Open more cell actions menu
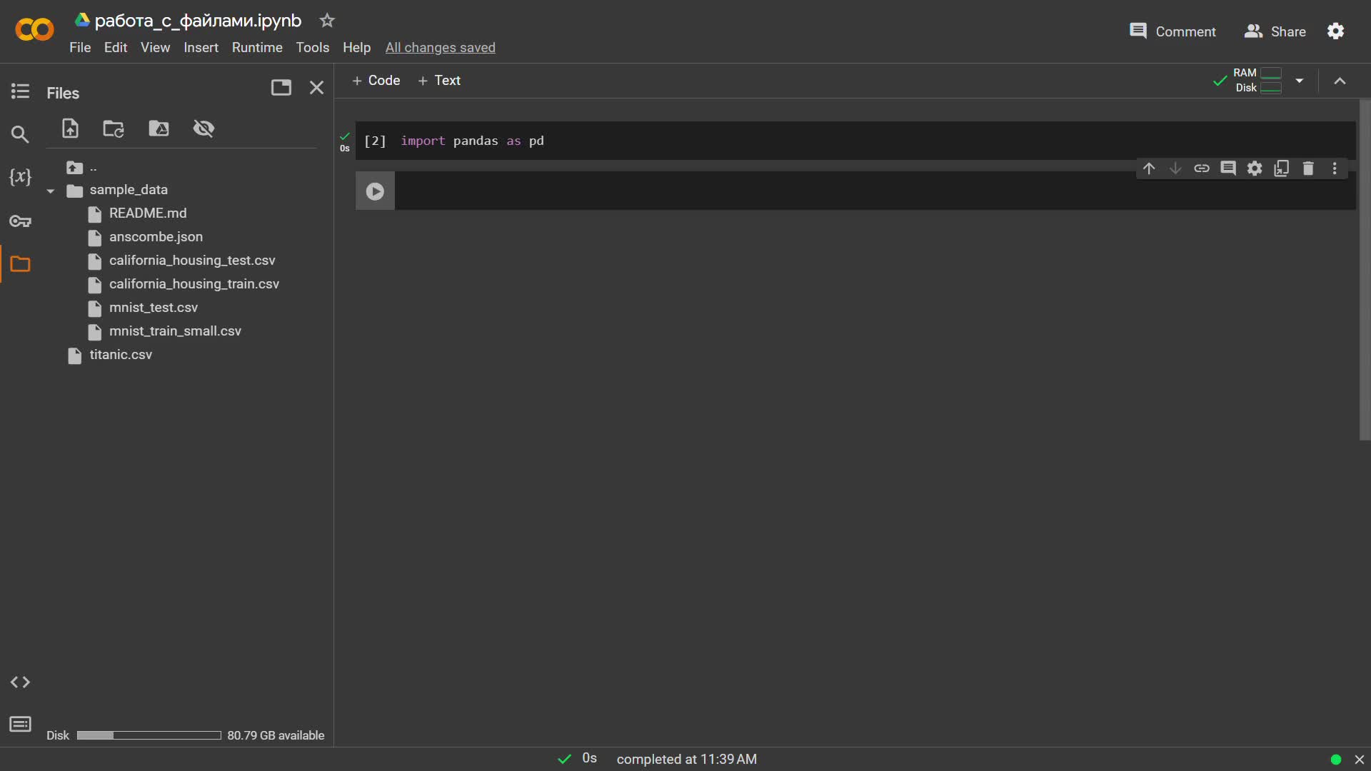The width and height of the screenshot is (1371, 771). (1335, 168)
